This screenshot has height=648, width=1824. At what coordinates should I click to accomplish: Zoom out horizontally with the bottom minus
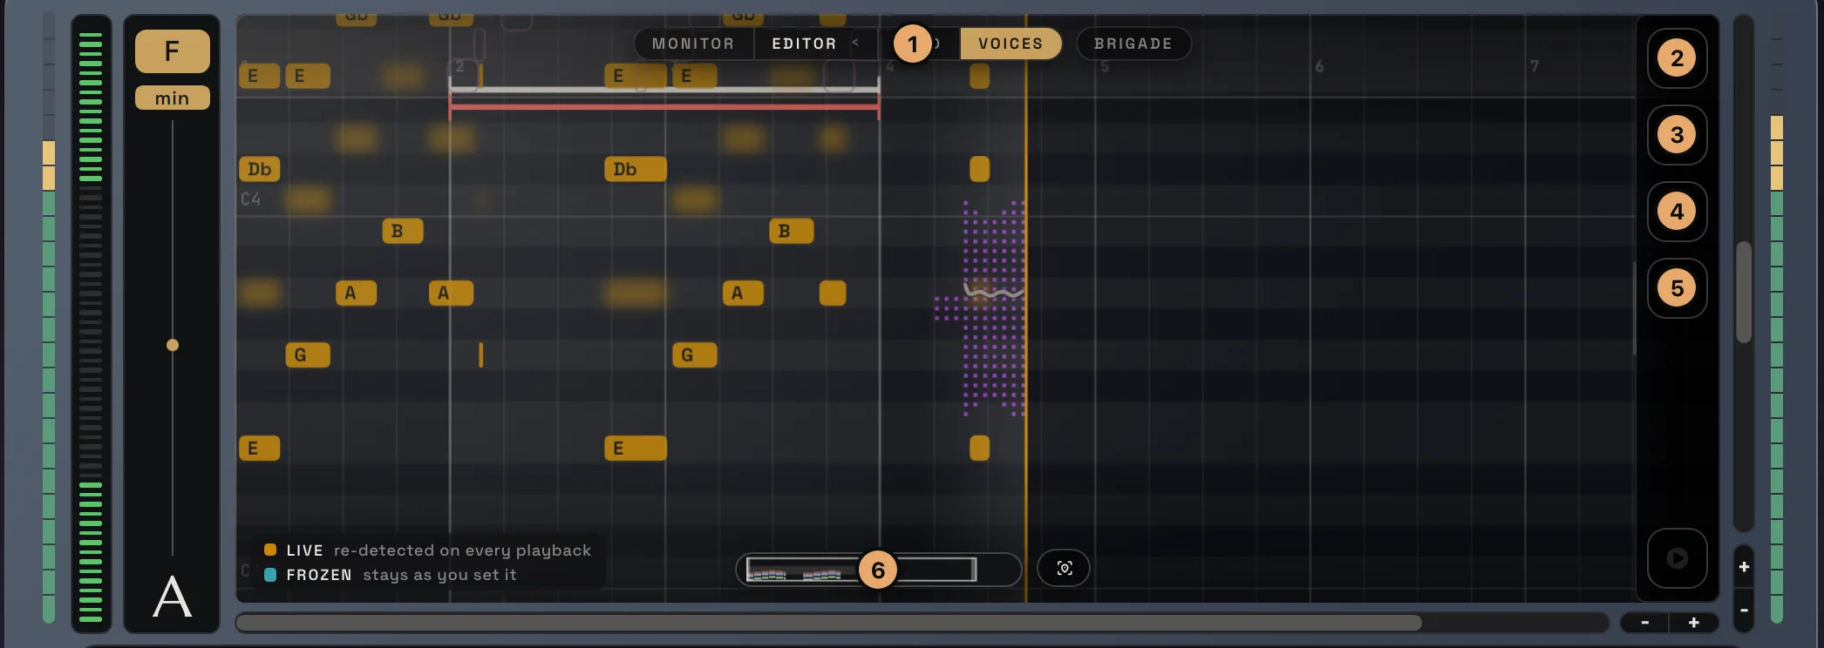(1644, 623)
